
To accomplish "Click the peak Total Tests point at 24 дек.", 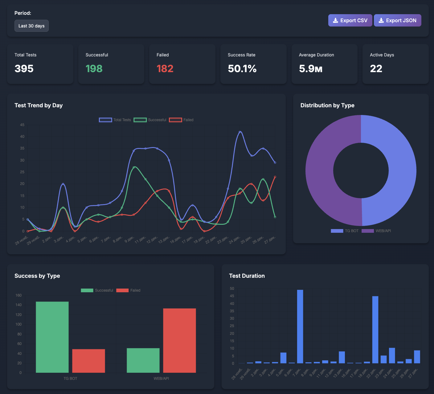I will click(x=240, y=132).
